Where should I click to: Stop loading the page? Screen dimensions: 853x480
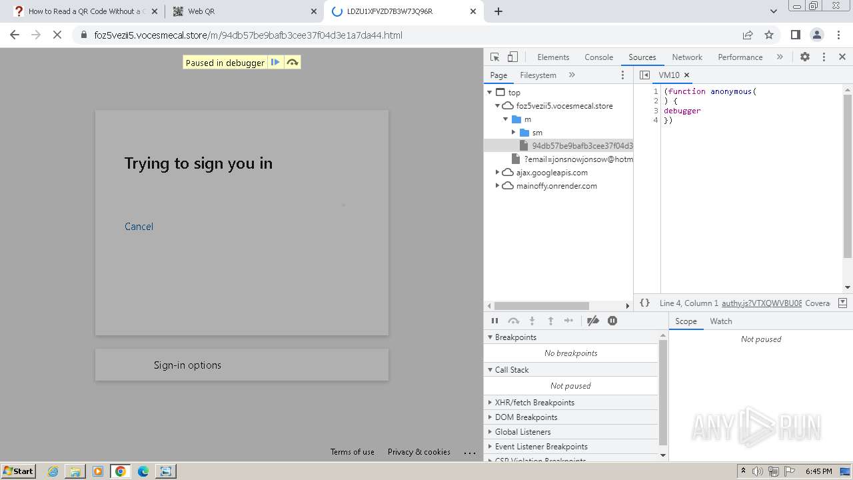[57, 35]
